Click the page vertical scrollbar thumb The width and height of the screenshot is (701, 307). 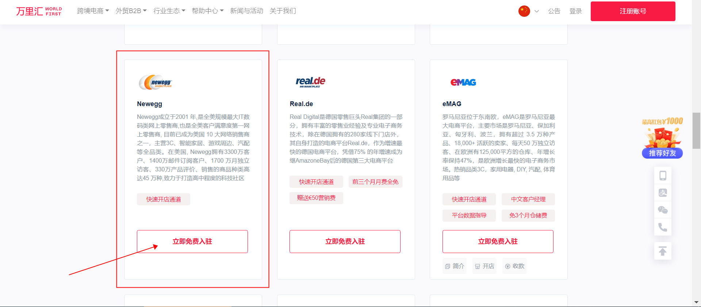click(697, 131)
